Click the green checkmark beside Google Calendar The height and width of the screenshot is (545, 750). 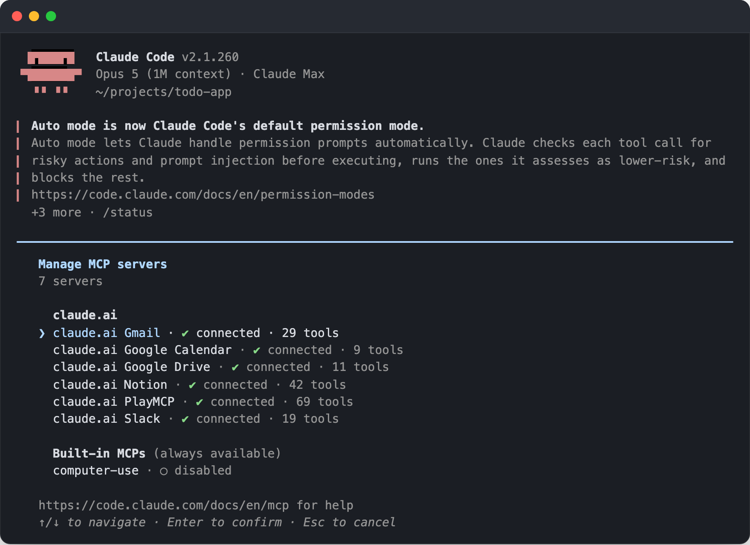coord(257,351)
